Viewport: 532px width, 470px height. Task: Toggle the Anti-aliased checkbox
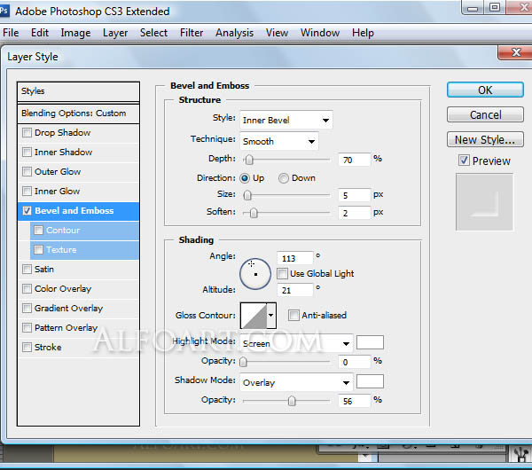pyautogui.click(x=293, y=316)
